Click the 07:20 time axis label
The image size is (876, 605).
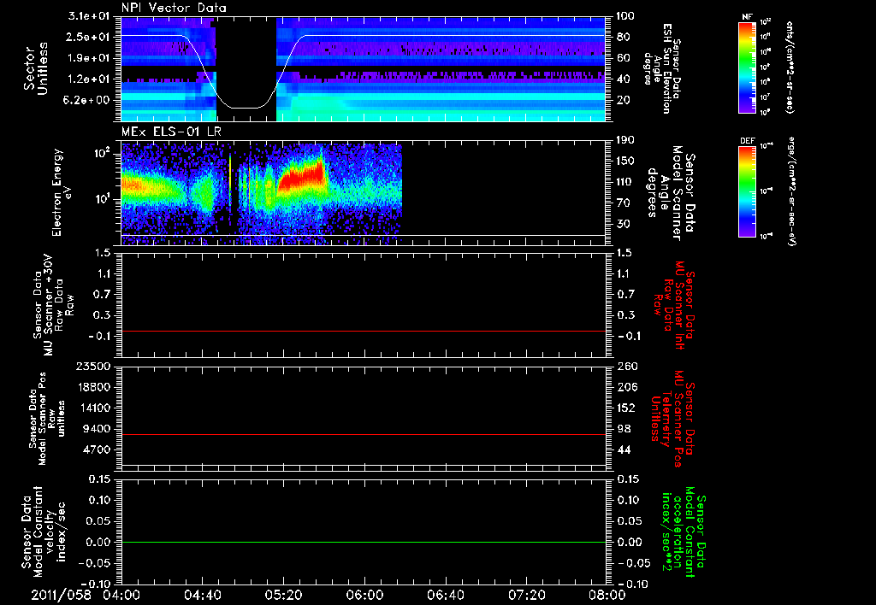526,595
